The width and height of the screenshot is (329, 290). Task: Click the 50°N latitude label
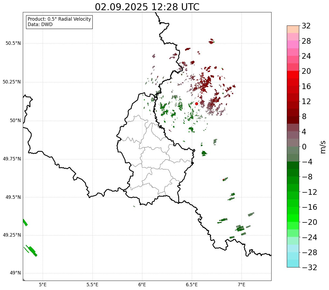pyautogui.click(x=16, y=120)
